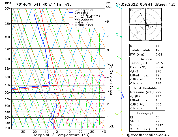Click the 'Temperature' legend entry
The height and width of the screenshot is (137, 178).
84,10
